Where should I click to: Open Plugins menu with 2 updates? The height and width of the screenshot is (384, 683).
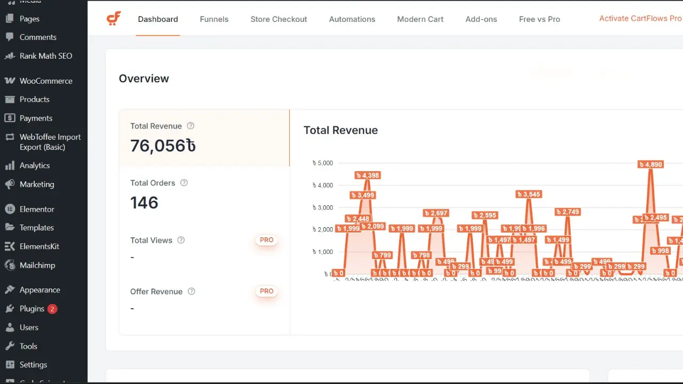point(32,309)
